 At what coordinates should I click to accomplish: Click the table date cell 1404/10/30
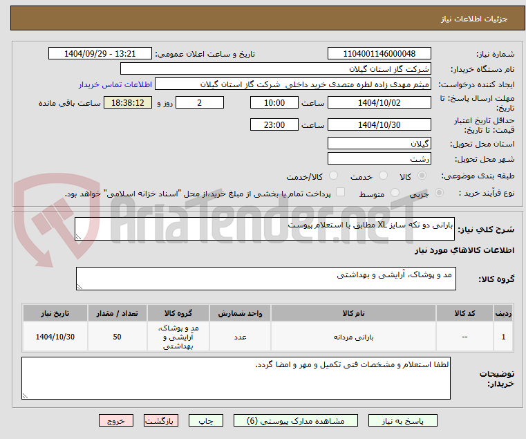coord(55,337)
